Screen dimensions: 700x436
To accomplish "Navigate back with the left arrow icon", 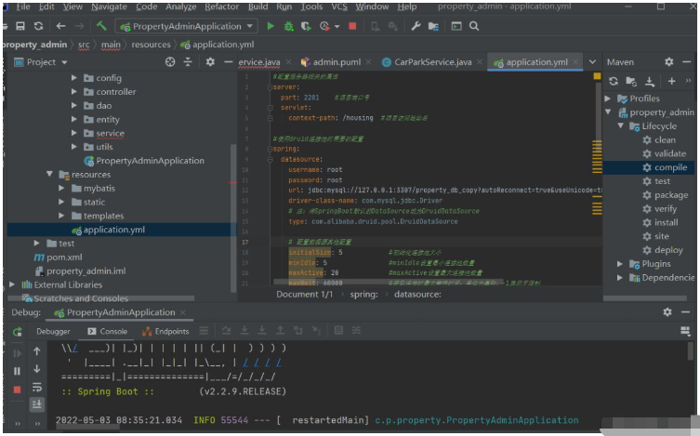I will pyautogui.click(x=60, y=26).
